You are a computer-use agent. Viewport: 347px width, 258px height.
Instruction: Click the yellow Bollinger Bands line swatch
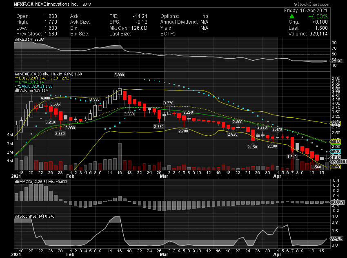[x=17, y=78]
